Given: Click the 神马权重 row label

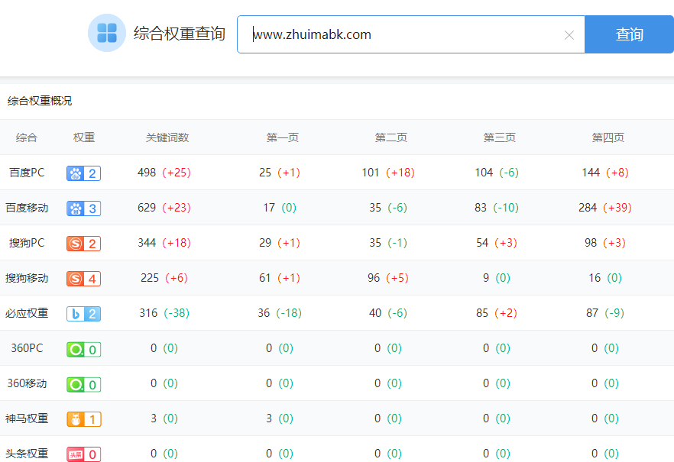Looking at the screenshot, I should [x=27, y=418].
